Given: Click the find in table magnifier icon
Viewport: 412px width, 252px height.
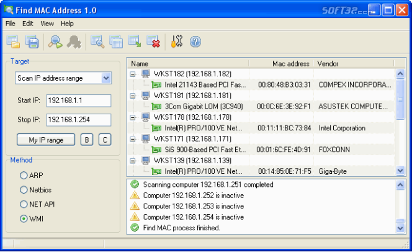Looking at the screenshot, I should pyautogui.click(x=97, y=42).
